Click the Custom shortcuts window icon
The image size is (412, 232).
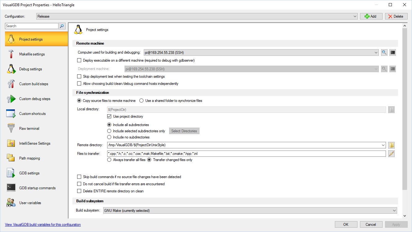(11, 113)
